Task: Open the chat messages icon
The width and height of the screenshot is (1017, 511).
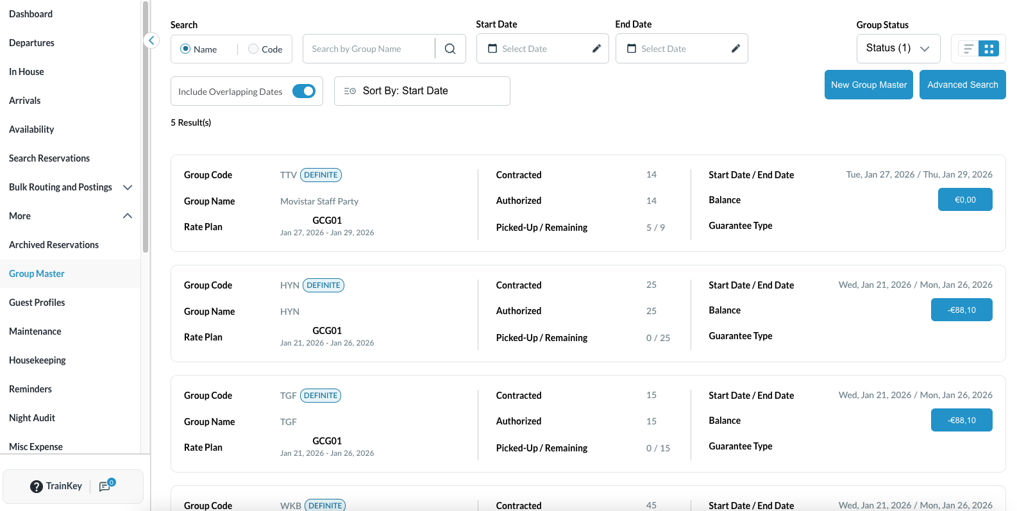Action: [105, 487]
